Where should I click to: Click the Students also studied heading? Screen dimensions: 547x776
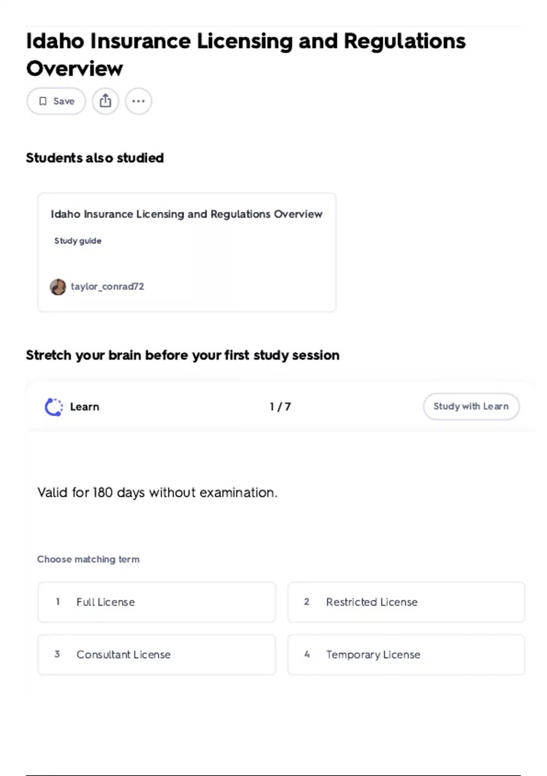pyautogui.click(x=95, y=158)
